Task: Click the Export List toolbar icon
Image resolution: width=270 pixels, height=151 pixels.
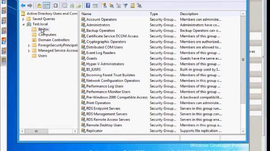Action: tap(79, 5)
